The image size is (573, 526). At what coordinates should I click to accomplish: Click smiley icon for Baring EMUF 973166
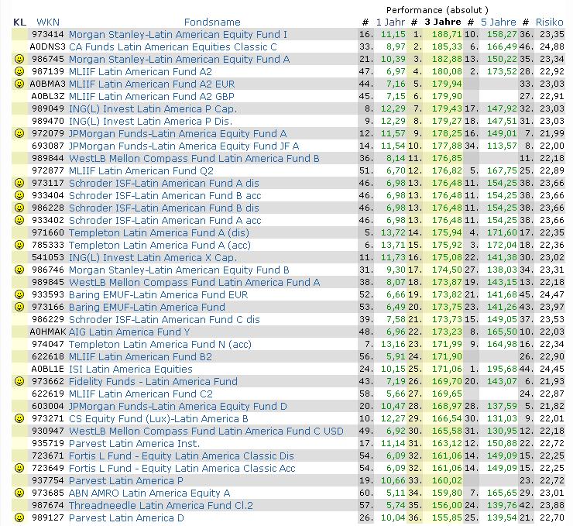[x=19, y=307]
